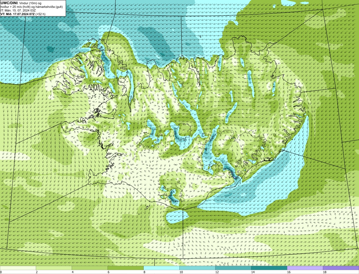The width and height of the screenshot is (359, 274).
Task: Click the "IT: Mán. 15. 07. 2024 03Z" line
Action: [x=18, y=10]
